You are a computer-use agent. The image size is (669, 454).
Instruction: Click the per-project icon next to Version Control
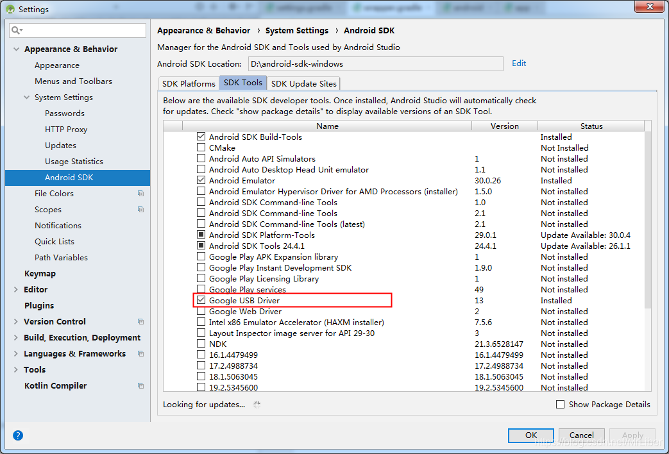[140, 322]
